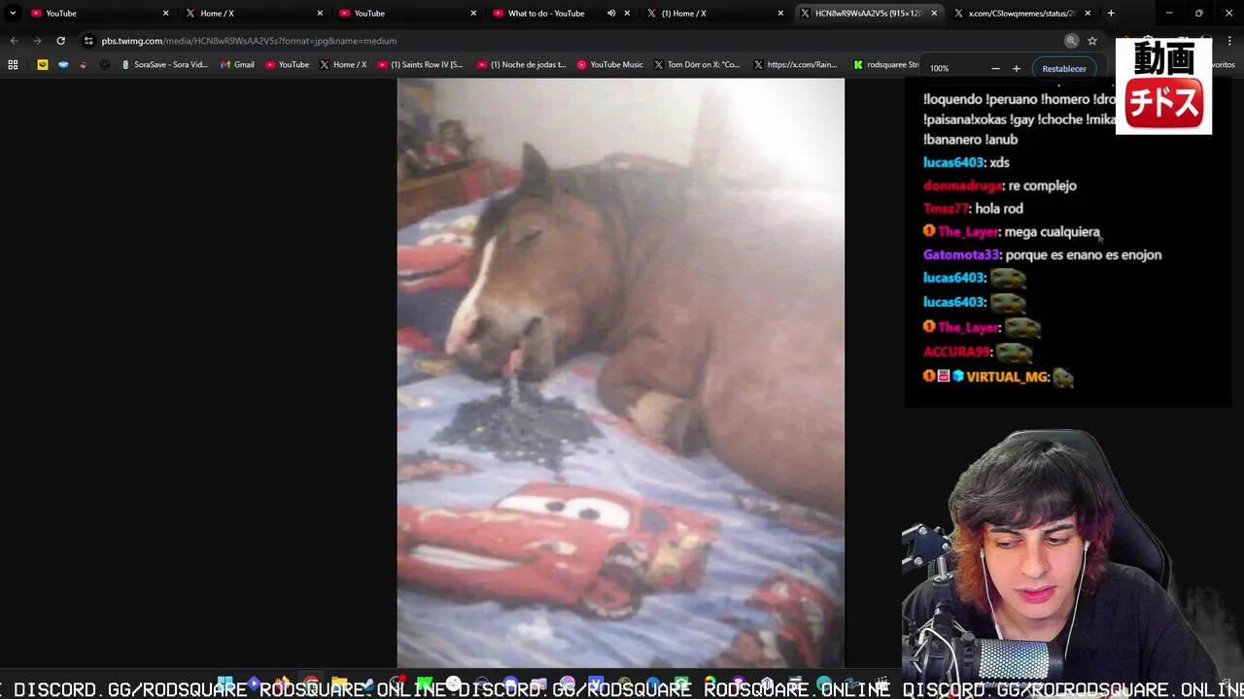
Task: Open the tab search dropdown arrow
Action: tap(13, 13)
